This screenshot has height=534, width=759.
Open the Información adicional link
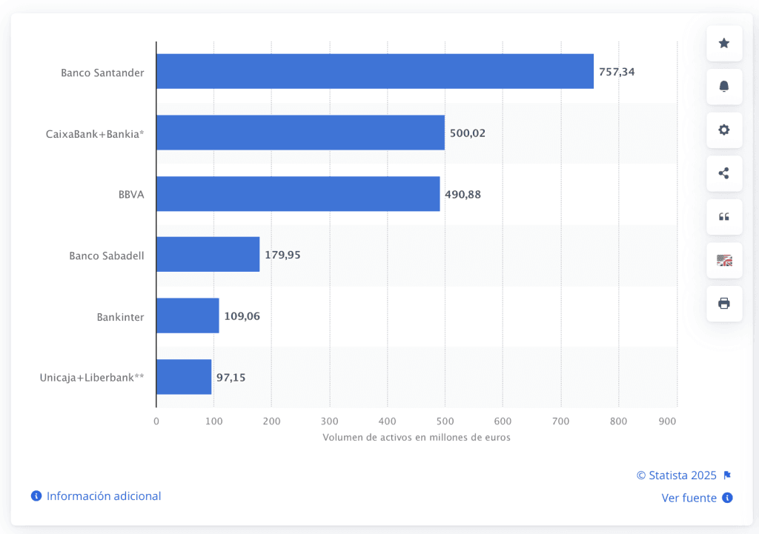click(104, 496)
